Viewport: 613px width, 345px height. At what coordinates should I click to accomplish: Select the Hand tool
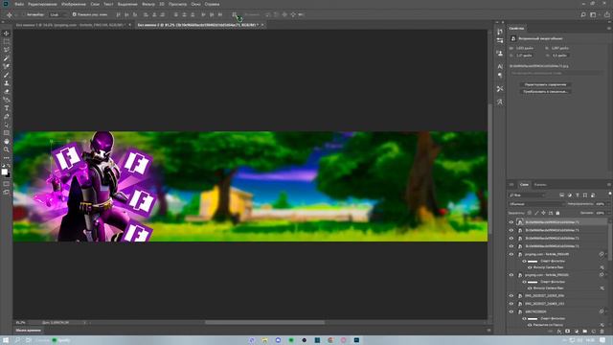click(x=7, y=141)
